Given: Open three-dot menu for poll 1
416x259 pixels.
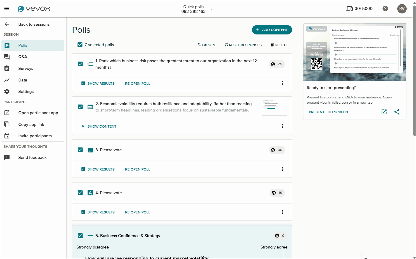Looking at the screenshot, I should [282, 83].
